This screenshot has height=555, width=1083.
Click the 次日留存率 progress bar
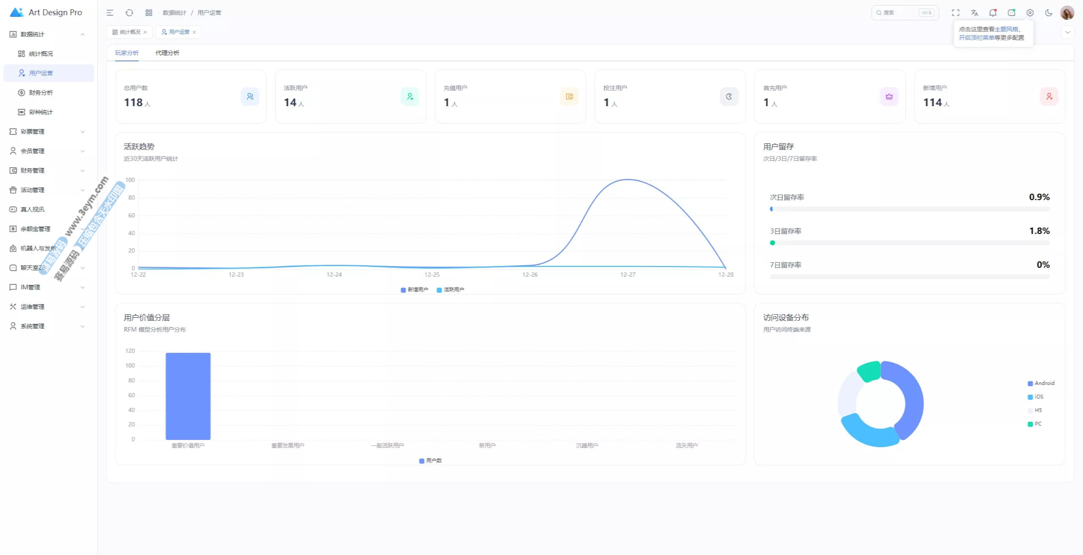pyautogui.click(x=910, y=209)
